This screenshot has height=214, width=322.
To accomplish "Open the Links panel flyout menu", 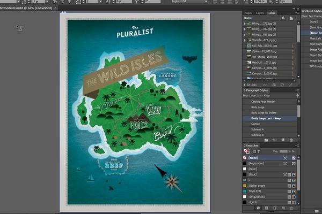I will coord(297,13).
